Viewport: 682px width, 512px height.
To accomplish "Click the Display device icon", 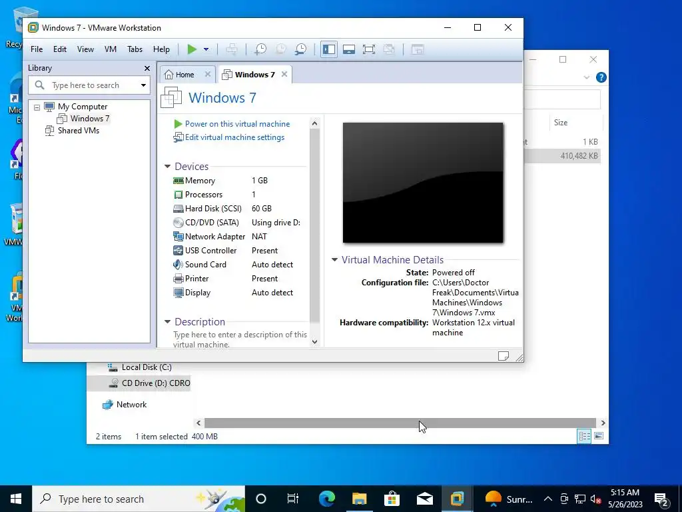I will click(x=178, y=293).
